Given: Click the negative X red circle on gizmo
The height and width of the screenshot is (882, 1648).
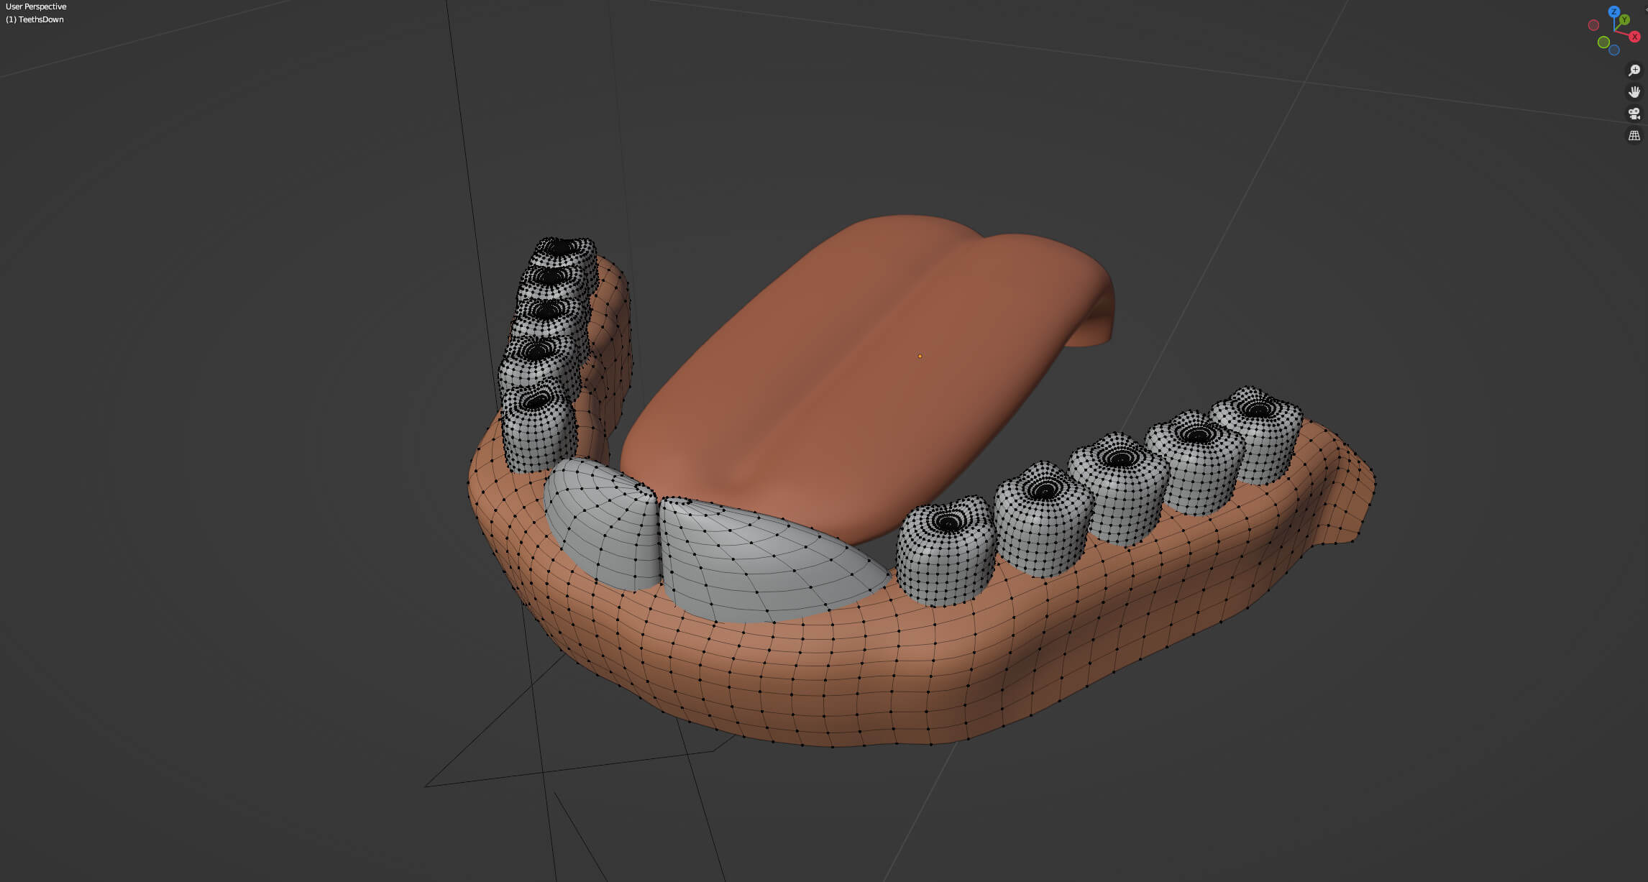Looking at the screenshot, I should (1593, 25).
